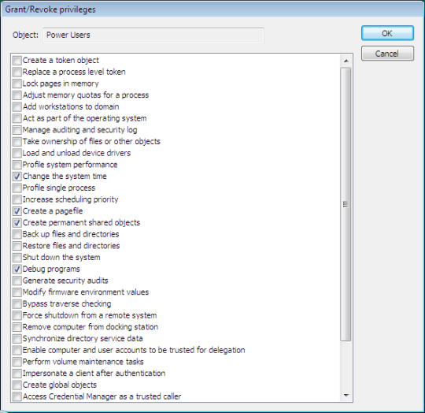This screenshot has width=425, height=413.
Task: Enable Modify firmware environment values
Action: [17, 292]
